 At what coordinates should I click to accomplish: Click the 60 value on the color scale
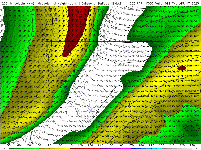19,145
